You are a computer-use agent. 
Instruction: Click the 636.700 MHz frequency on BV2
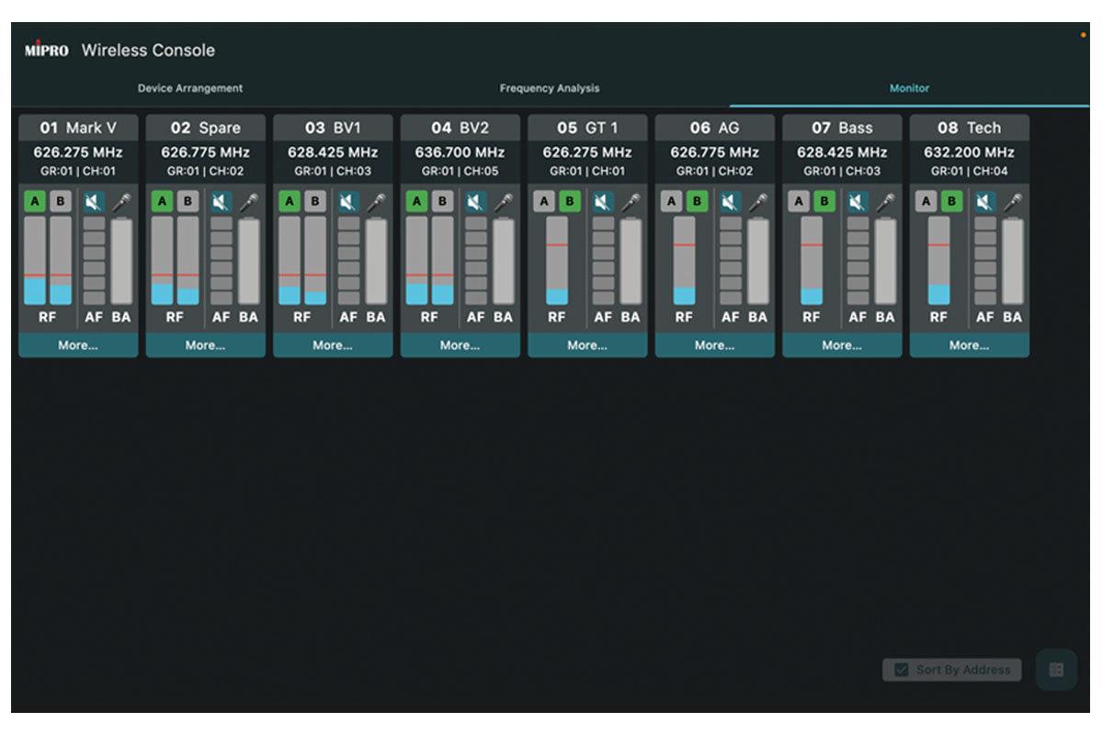(460, 153)
